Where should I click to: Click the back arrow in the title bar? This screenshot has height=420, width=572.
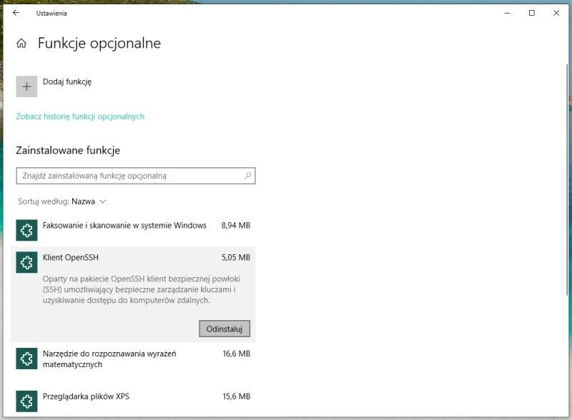point(16,12)
